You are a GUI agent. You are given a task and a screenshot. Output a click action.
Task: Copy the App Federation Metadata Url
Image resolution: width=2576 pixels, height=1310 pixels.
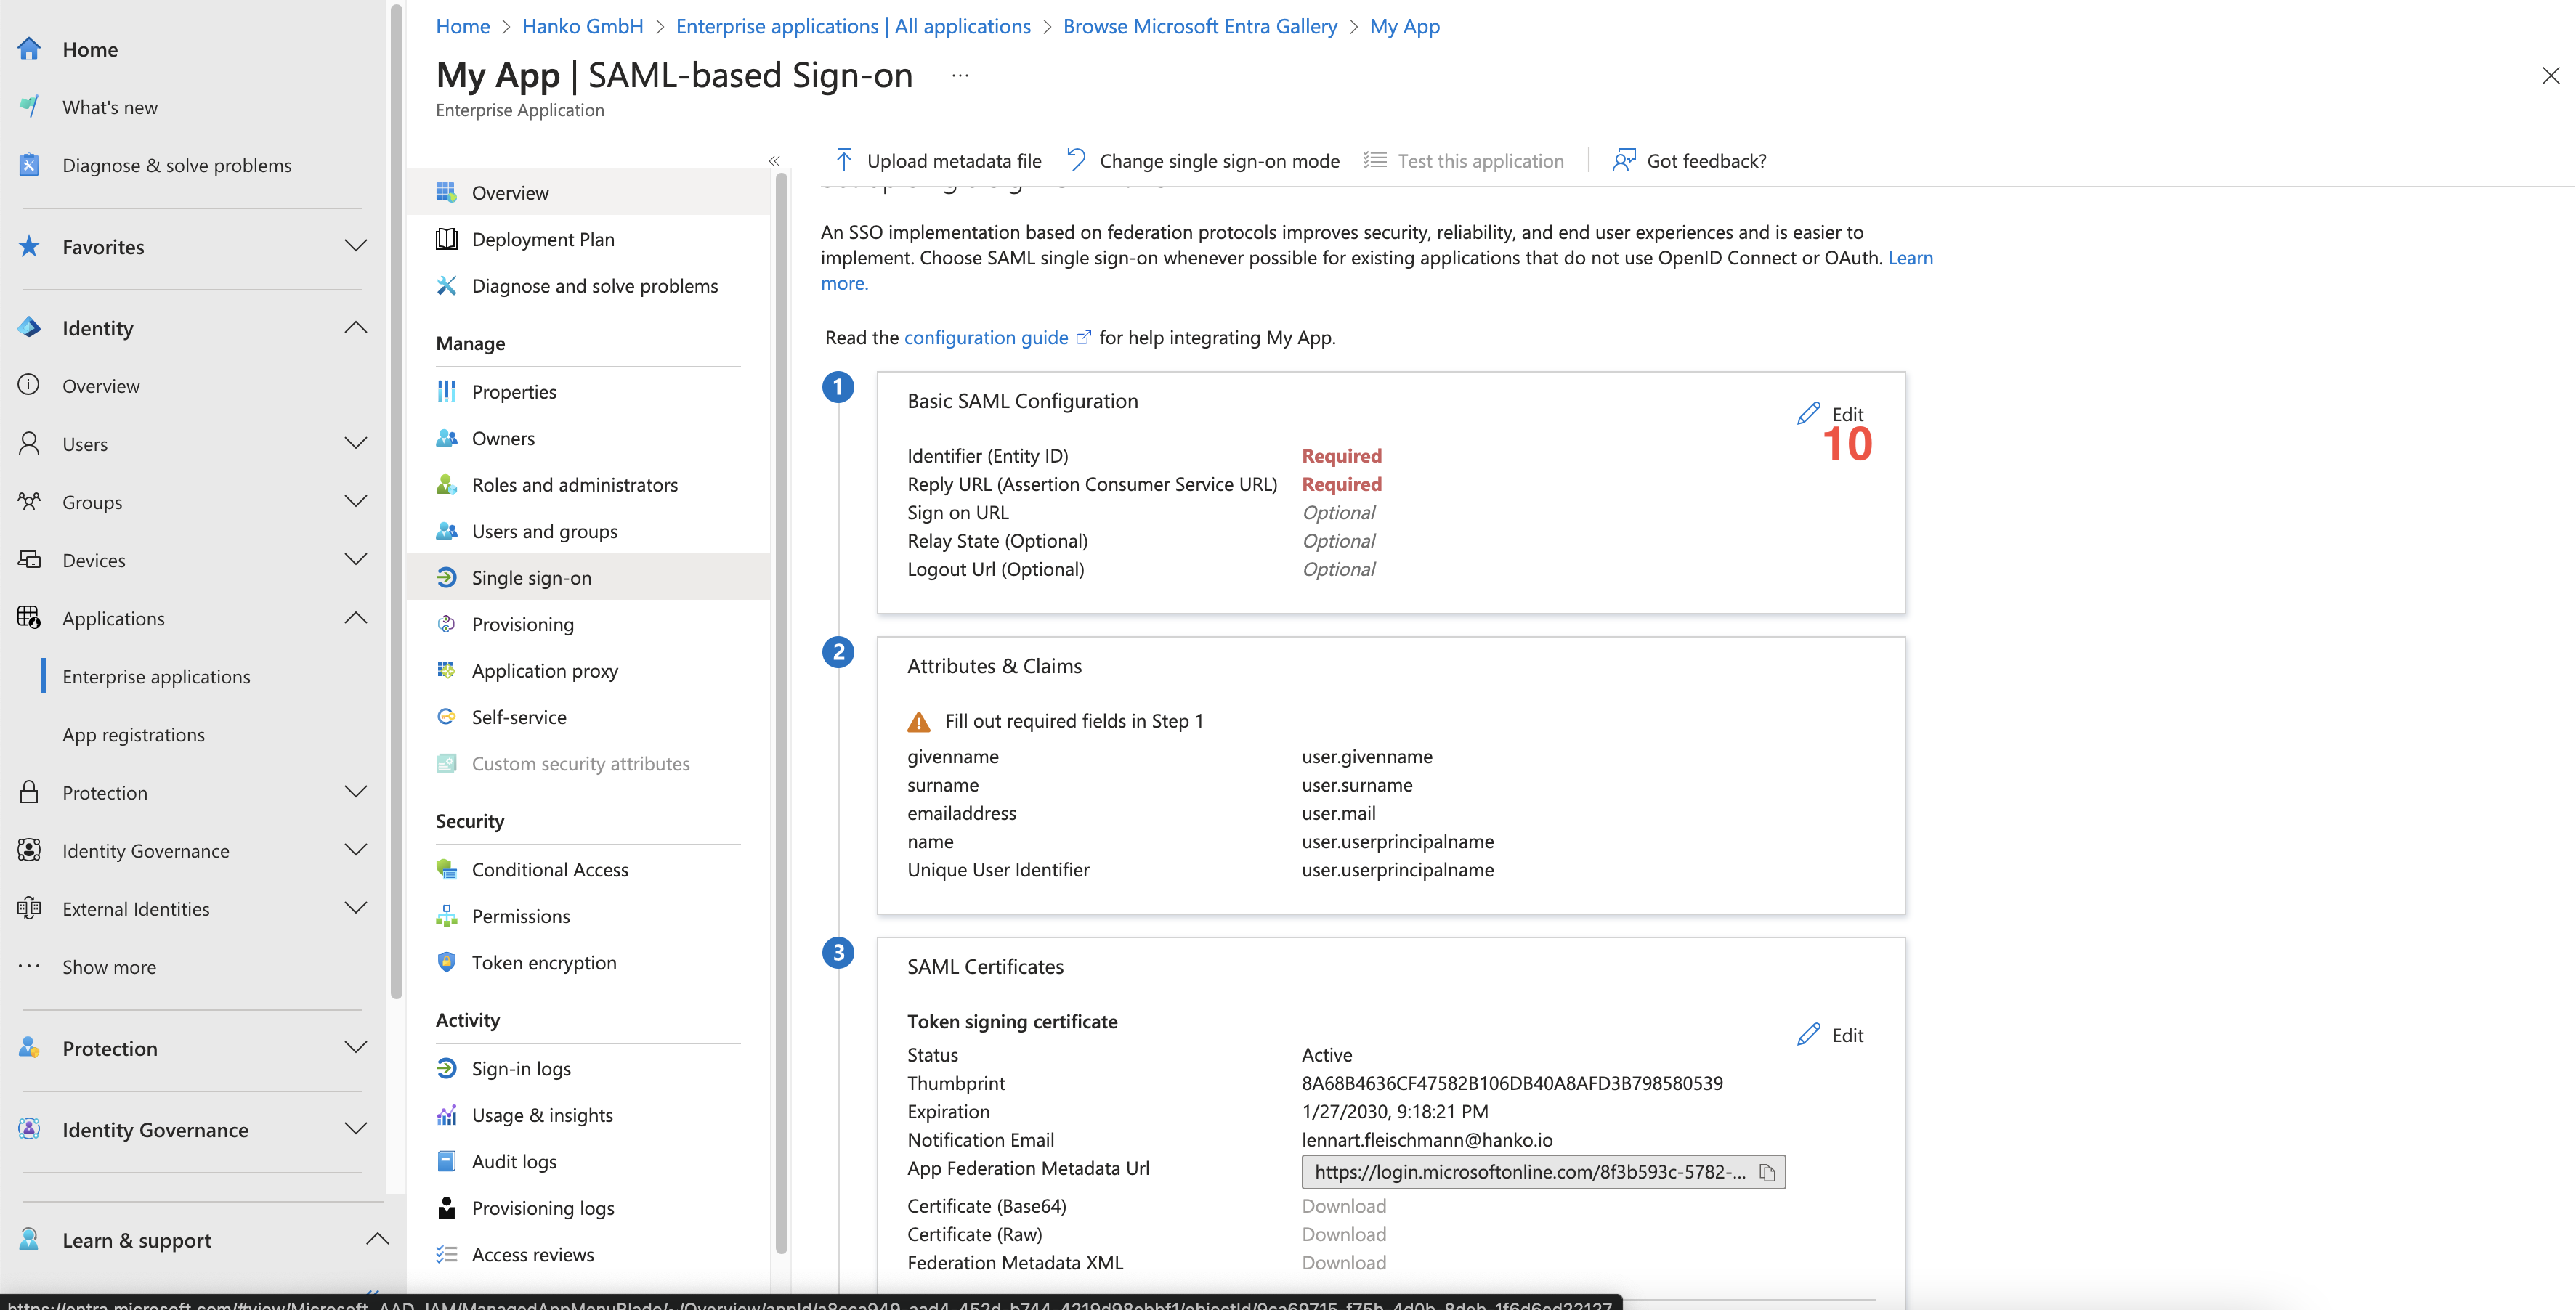(x=1767, y=1172)
